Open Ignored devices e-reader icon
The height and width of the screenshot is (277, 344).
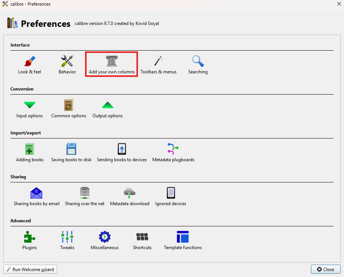click(x=171, y=193)
